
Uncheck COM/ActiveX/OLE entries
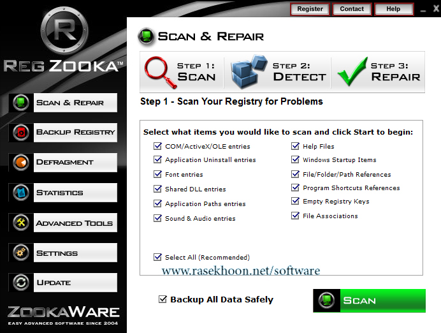[x=157, y=146]
